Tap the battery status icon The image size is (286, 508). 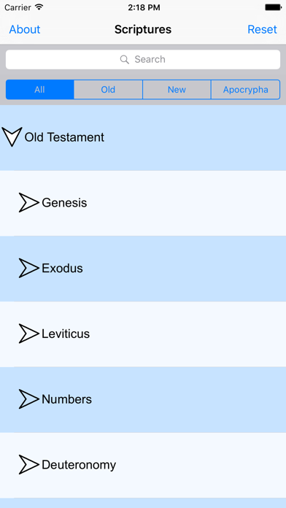point(273,7)
